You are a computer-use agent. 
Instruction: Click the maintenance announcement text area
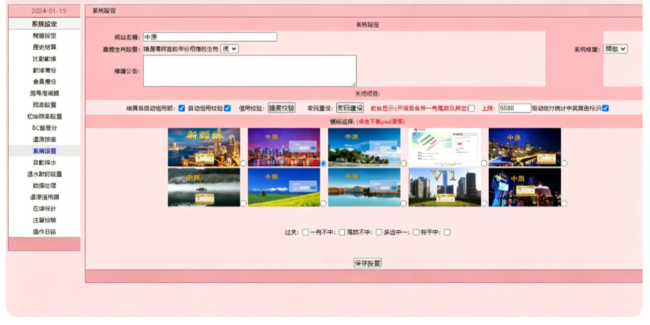point(249,71)
